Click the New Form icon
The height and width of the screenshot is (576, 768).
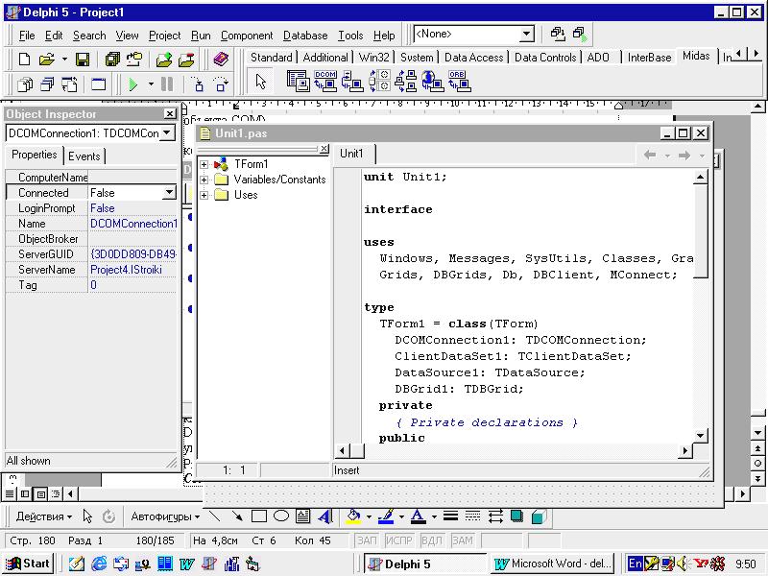(99, 84)
